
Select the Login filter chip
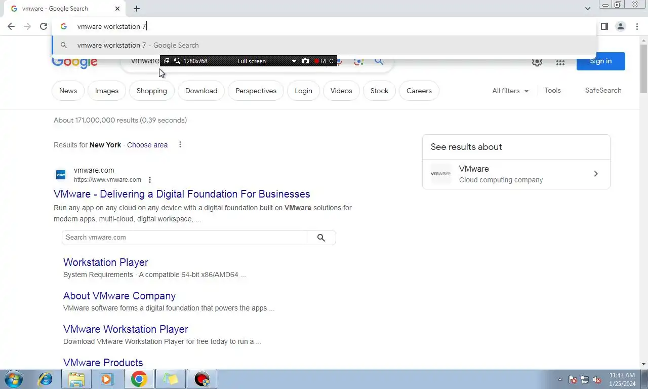[x=303, y=91]
